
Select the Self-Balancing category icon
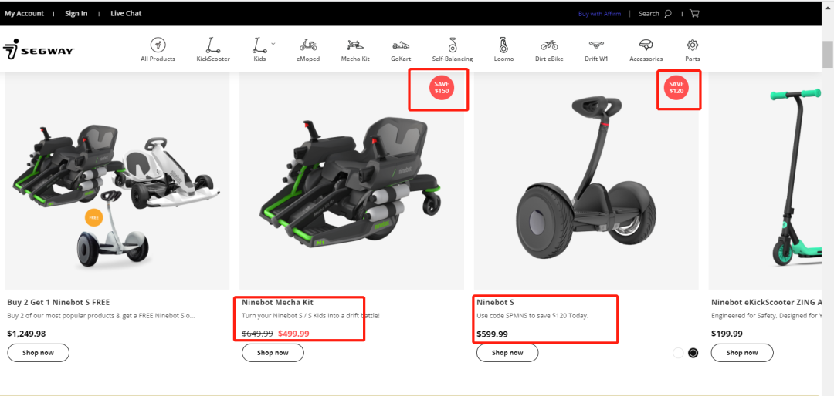(453, 45)
